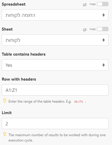
Task: Refresh the Sheet list icon
Action: (85, 30)
